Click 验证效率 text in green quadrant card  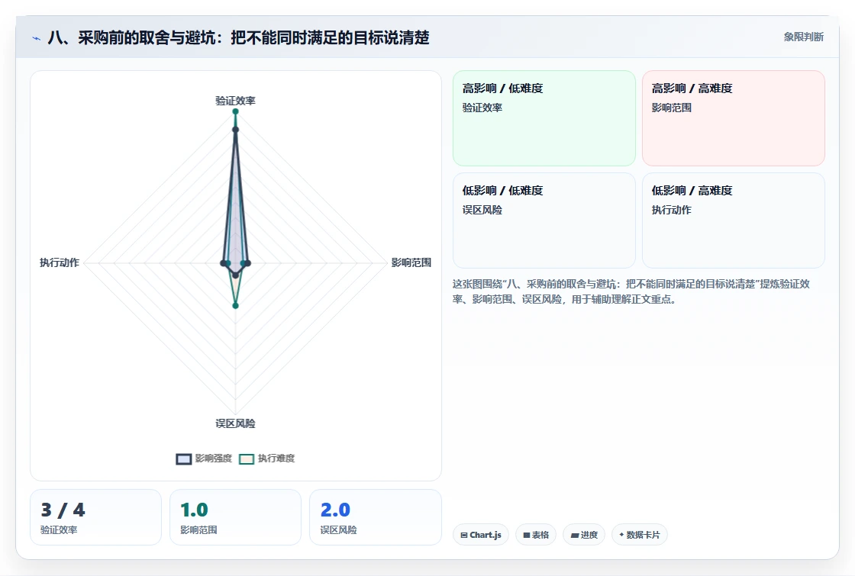click(482, 108)
